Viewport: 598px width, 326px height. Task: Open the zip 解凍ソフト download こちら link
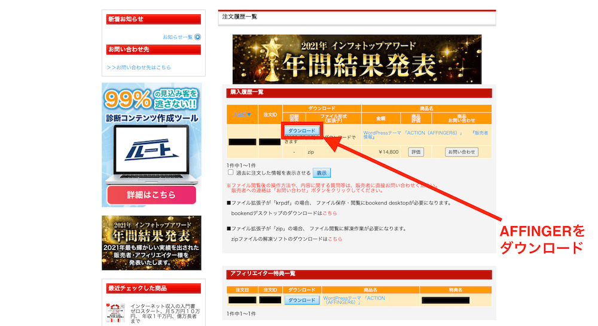(335, 239)
